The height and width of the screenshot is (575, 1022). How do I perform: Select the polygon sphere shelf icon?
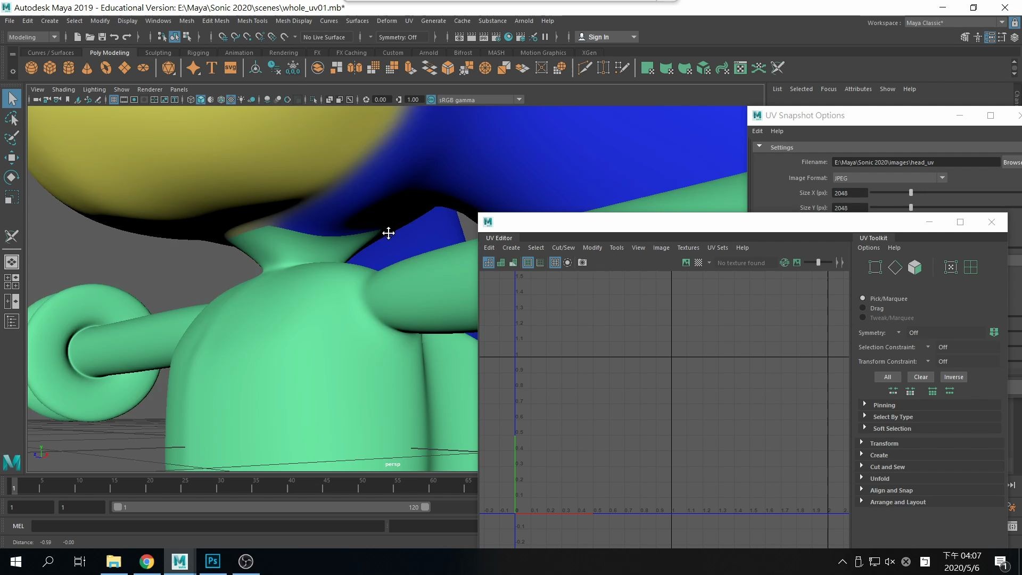31,68
